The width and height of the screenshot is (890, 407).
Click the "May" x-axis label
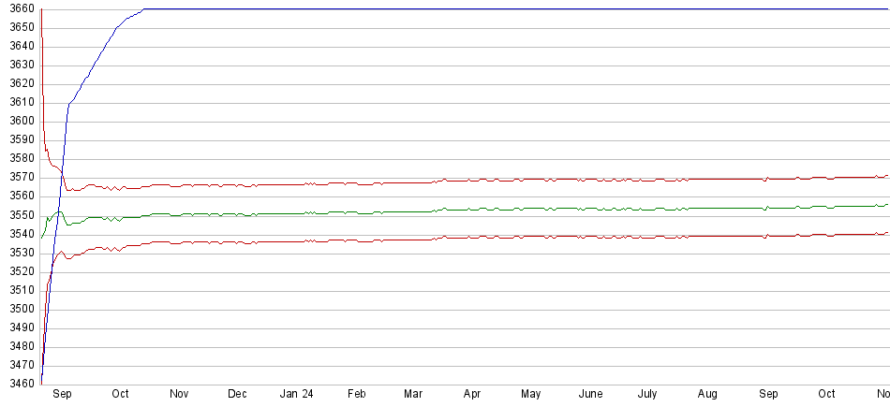click(531, 395)
